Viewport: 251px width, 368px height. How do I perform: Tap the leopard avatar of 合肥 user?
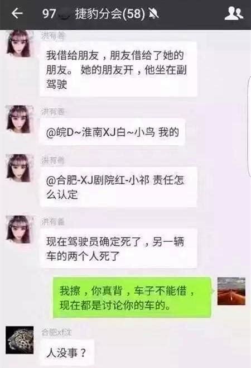point(20,340)
